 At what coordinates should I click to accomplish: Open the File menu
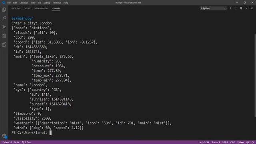tap(9, 3)
